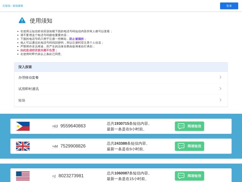Expand chevron on 办理移动套餐 row
The height and width of the screenshot is (182, 242).
(x=220, y=77)
